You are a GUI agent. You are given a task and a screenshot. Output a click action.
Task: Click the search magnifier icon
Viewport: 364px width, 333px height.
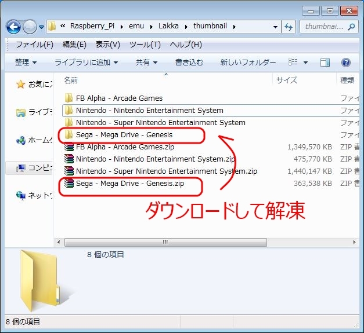[352, 27]
